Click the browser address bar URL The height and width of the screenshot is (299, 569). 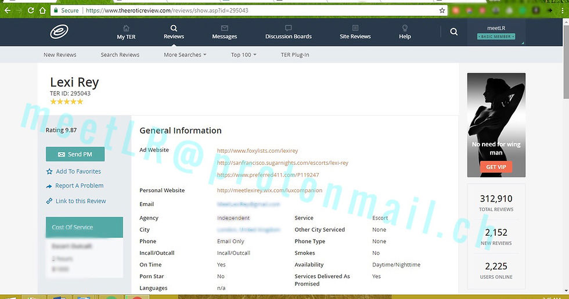coord(167,10)
